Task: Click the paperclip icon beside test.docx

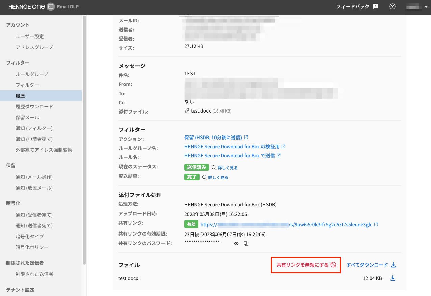Action: [187, 110]
